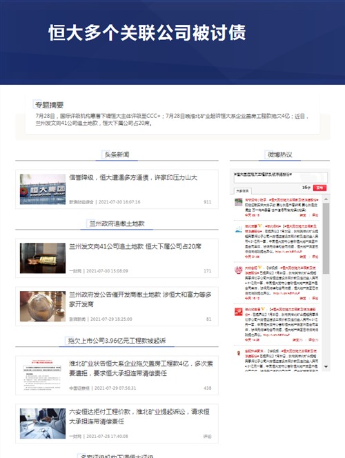Click the comment count 171
The image size is (345, 458).
(x=208, y=271)
